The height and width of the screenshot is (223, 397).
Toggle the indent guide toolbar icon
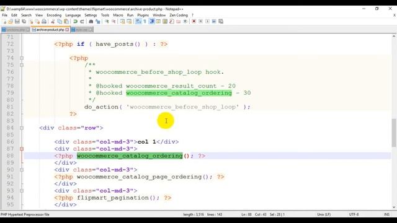151,22
